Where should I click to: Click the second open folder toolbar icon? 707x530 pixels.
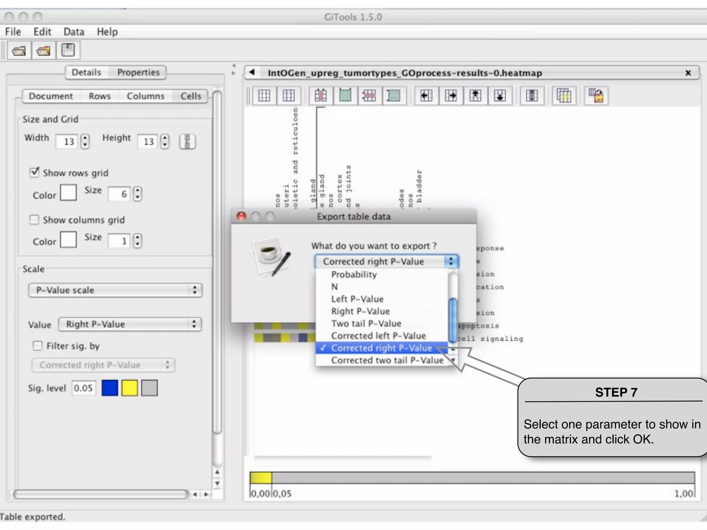coord(43,51)
